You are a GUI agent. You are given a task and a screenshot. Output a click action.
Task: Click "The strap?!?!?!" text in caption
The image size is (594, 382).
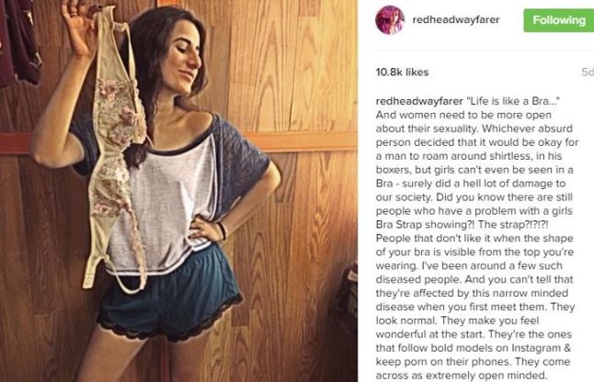[x=513, y=225]
